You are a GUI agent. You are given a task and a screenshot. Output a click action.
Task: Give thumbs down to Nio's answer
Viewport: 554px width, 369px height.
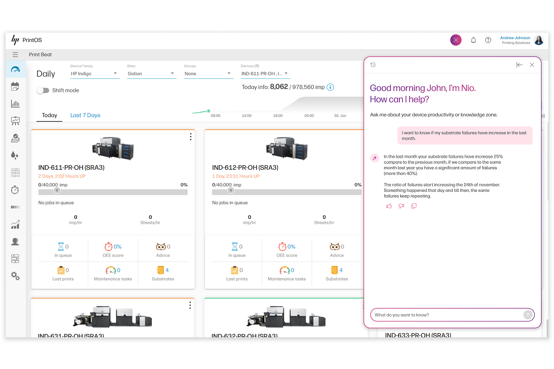401,206
